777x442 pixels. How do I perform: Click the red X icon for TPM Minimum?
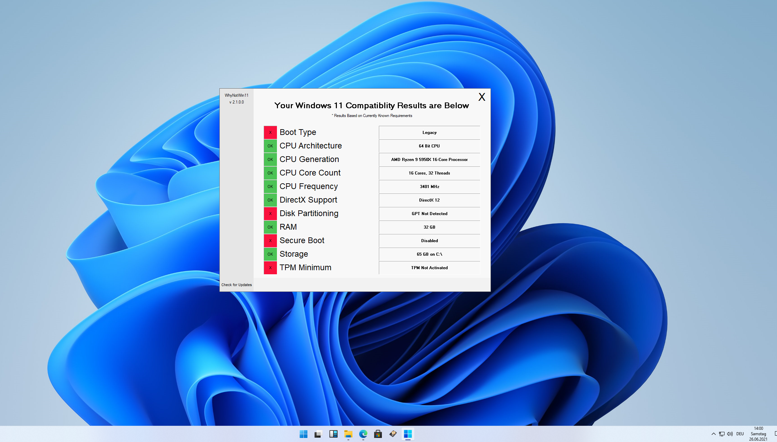(270, 267)
